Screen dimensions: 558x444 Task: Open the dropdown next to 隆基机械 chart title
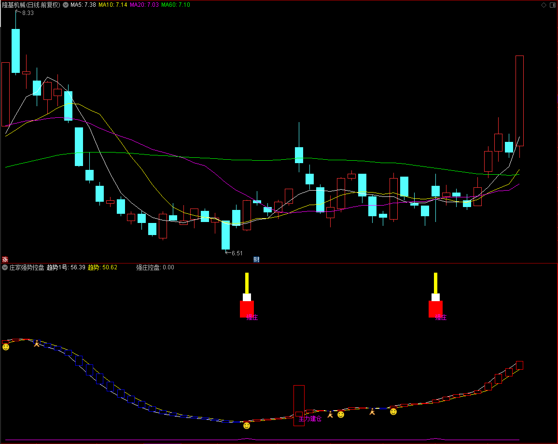66,5
